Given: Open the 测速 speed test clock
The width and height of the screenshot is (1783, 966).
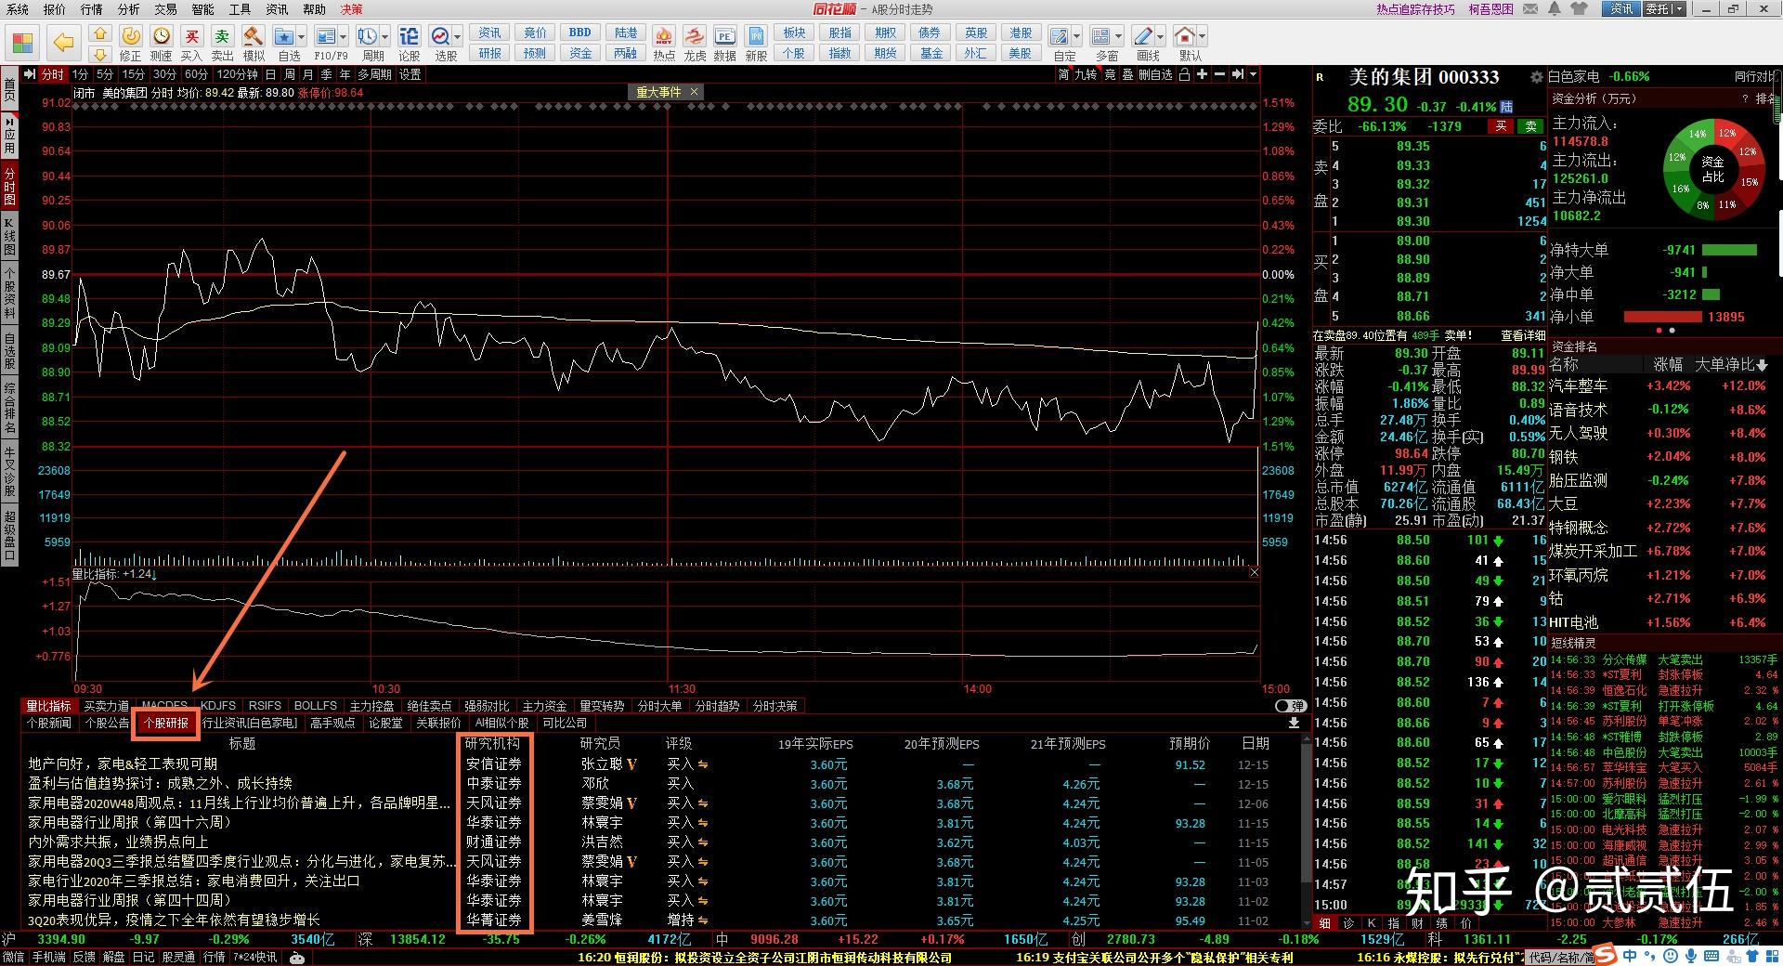Looking at the screenshot, I should 162,43.
